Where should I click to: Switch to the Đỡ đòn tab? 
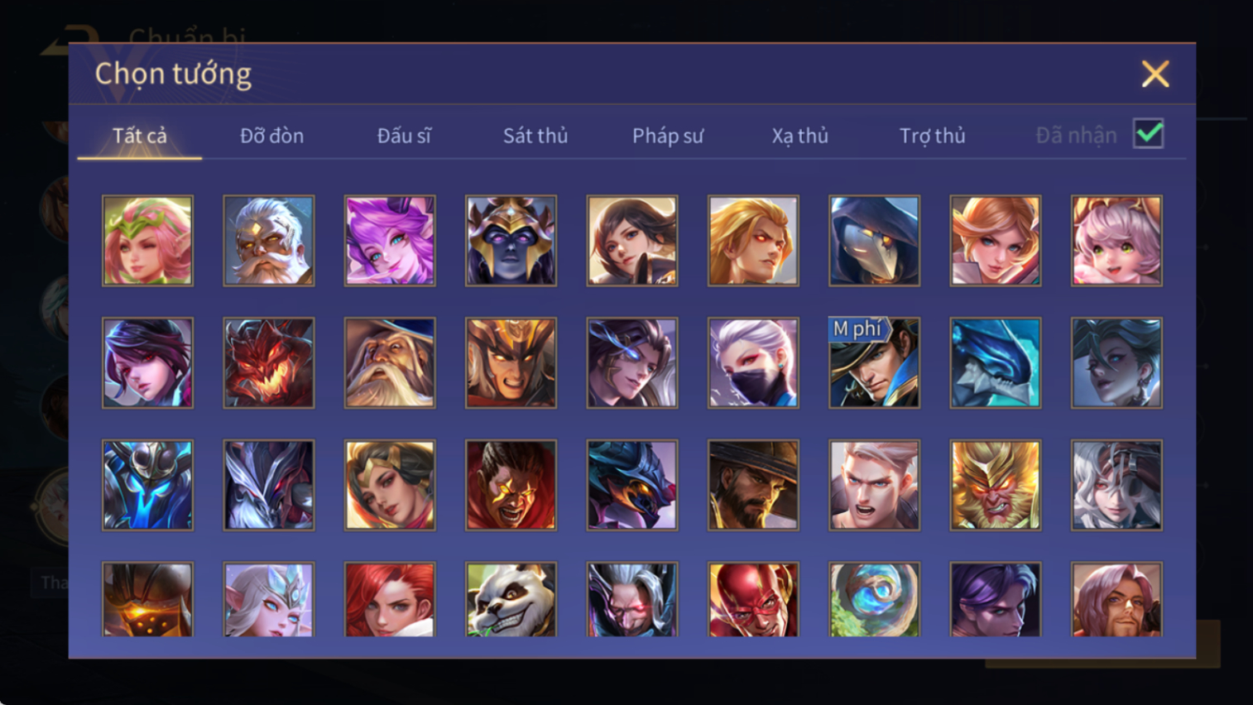[271, 136]
